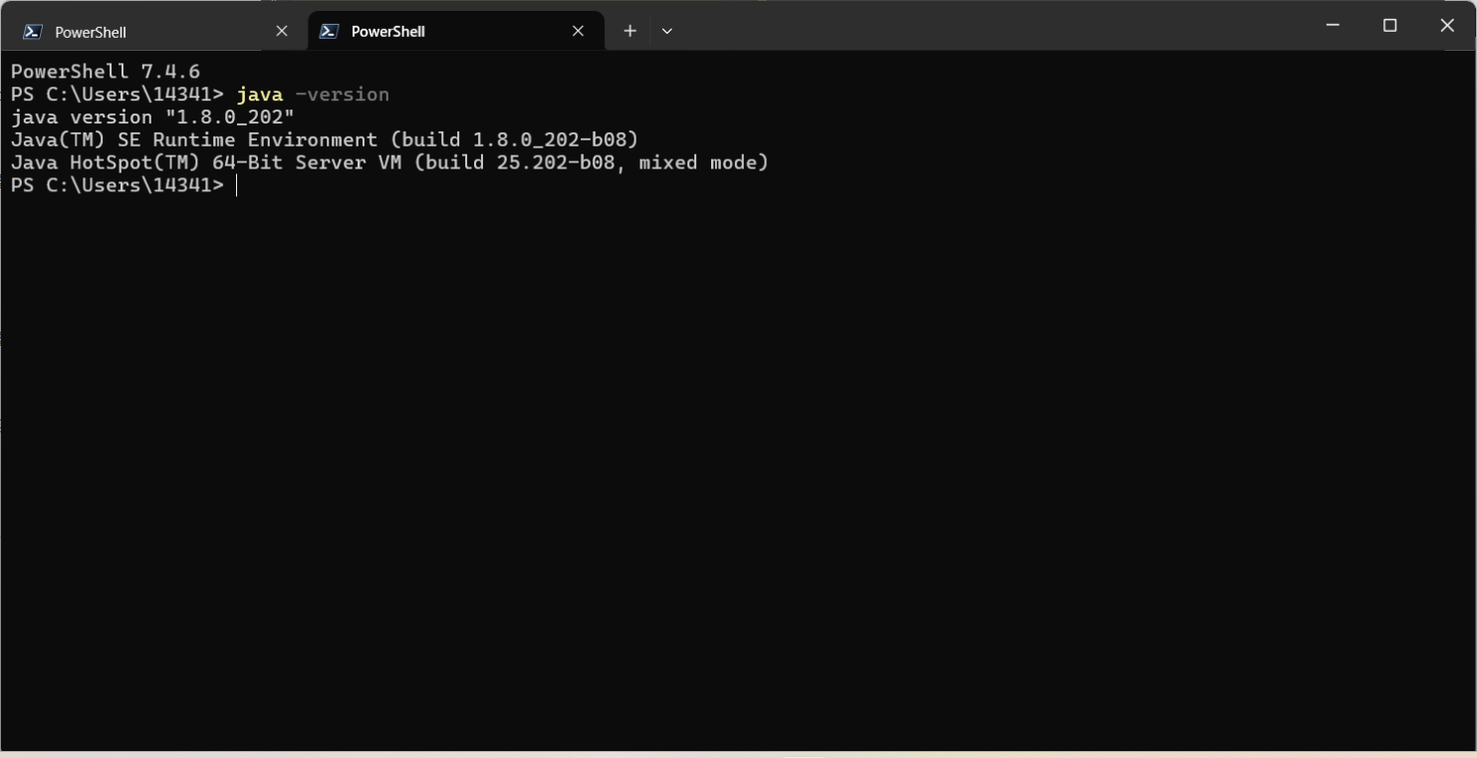This screenshot has width=1477, height=758.
Task: Select the second, active PowerShell tab
Action: point(456,32)
